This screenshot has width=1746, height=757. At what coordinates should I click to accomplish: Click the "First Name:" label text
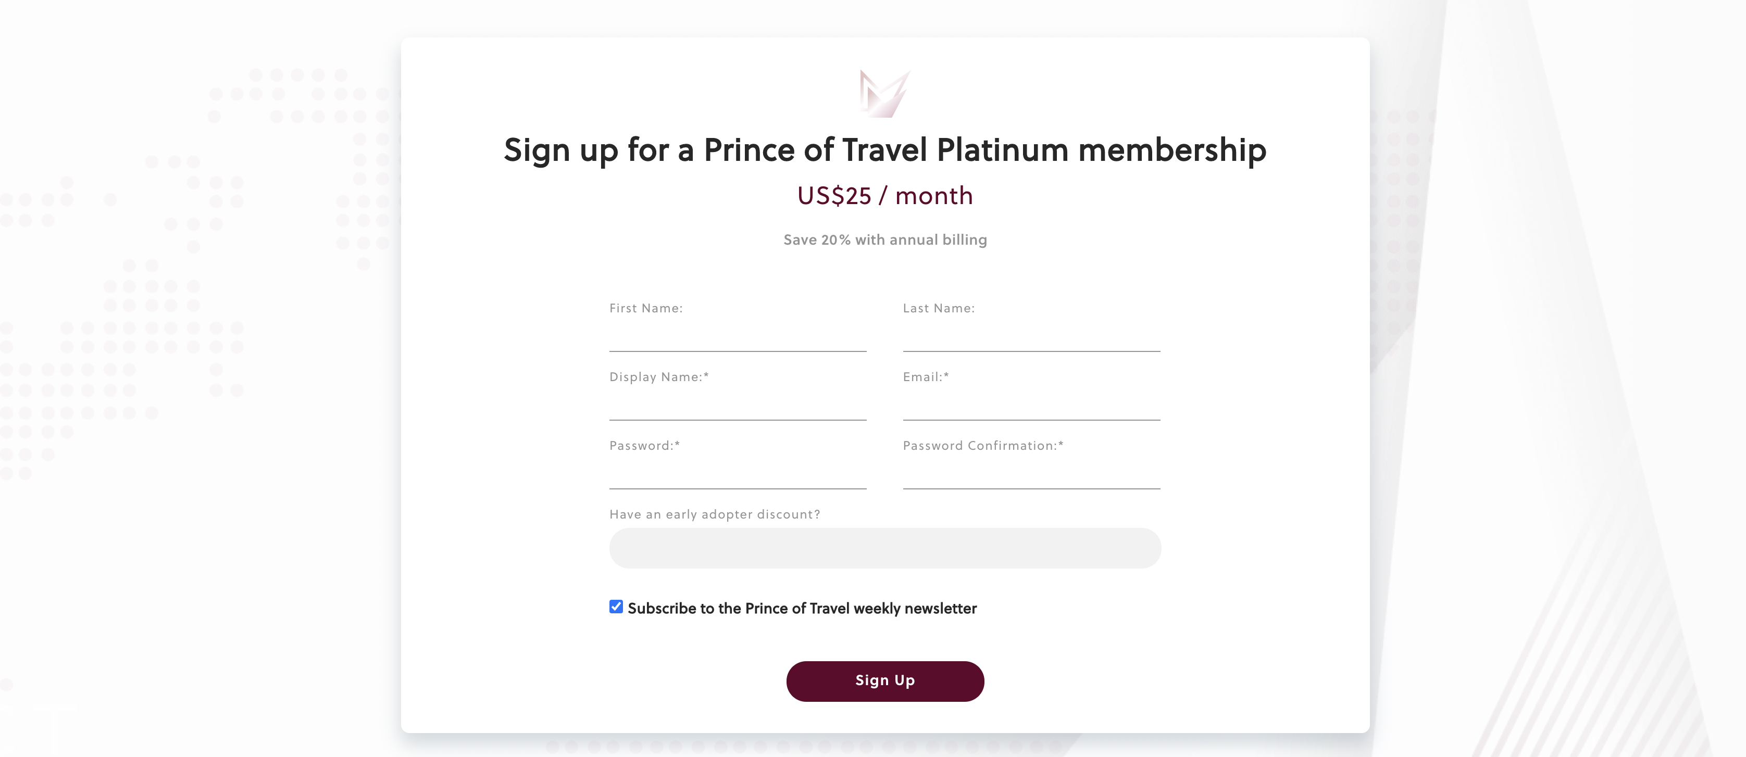coord(646,308)
